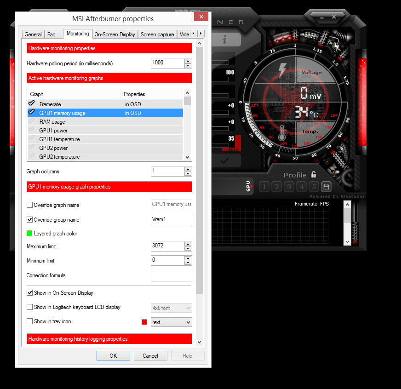Check Override graph name
Image resolution: width=401 pixels, height=389 pixels.
click(x=30, y=205)
